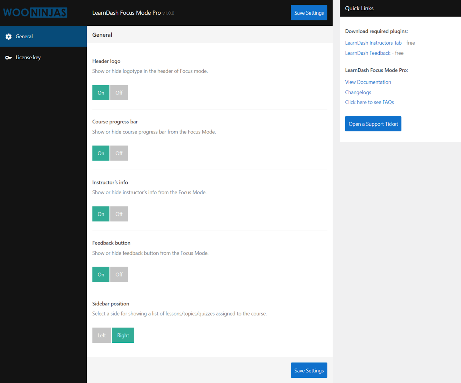Image resolution: width=461 pixels, height=383 pixels.
Task: Click the 'General' section heading
Action: pos(102,35)
